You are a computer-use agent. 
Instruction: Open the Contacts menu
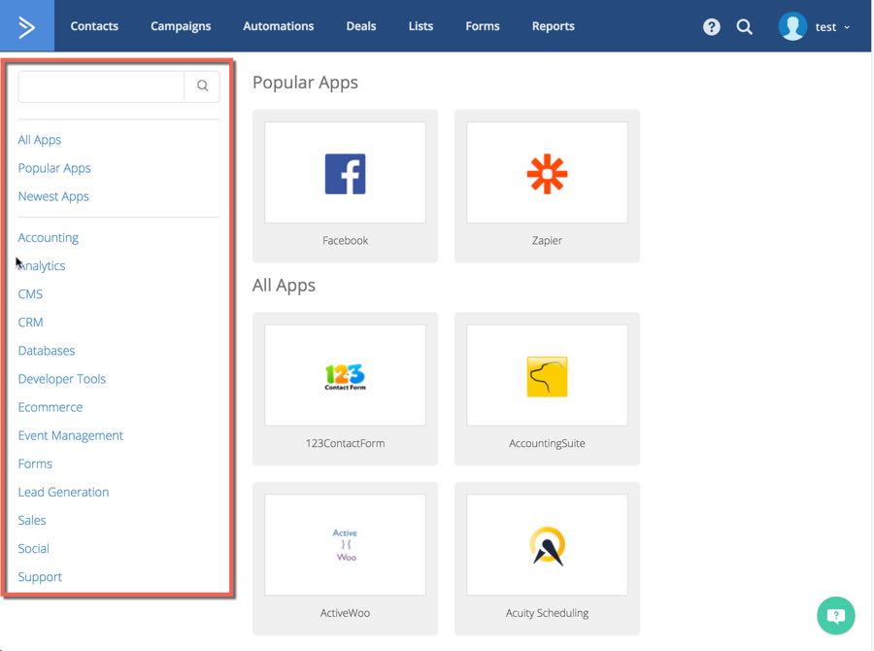point(94,26)
